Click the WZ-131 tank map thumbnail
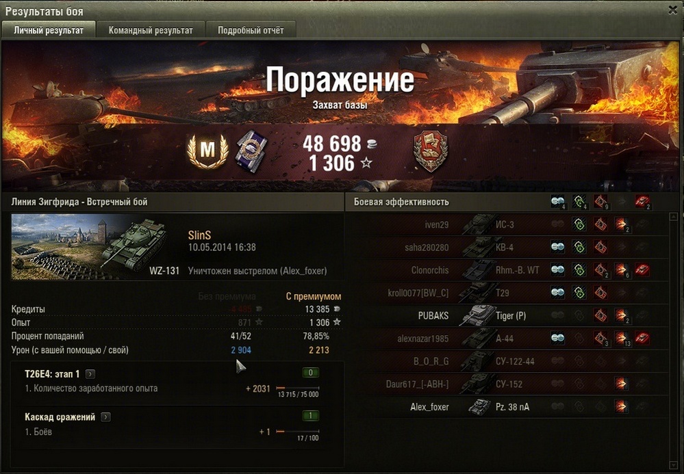The image size is (684, 474). (x=90, y=247)
